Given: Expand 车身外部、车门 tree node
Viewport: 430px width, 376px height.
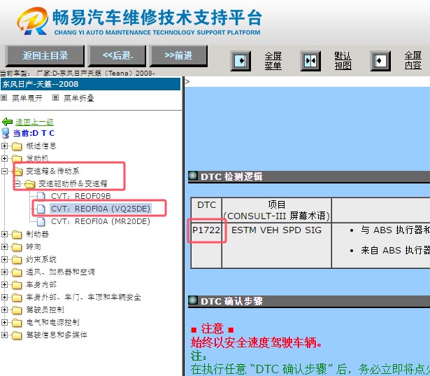Looking at the screenshot, I should (4, 297).
